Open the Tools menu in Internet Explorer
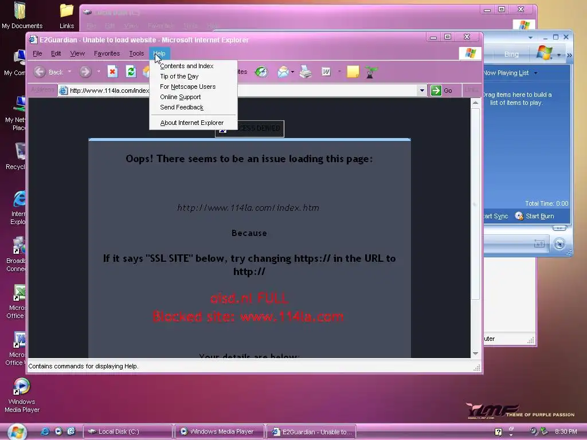Screen dimensions: 587x440 pyautogui.click(x=136, y=53)
